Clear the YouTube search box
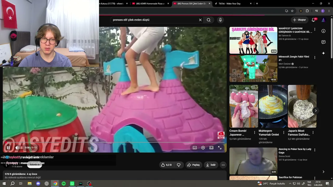The width and height of the screenshot is (333, 187). [x=200, y=20]
